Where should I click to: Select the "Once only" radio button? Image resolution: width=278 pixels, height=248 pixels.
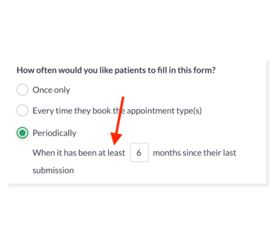tap(22, 90)
